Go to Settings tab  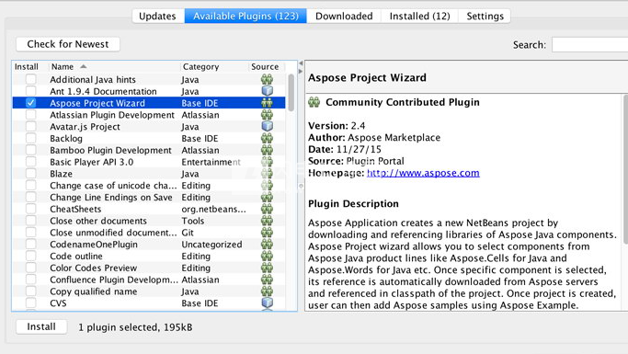click(485, 16)
